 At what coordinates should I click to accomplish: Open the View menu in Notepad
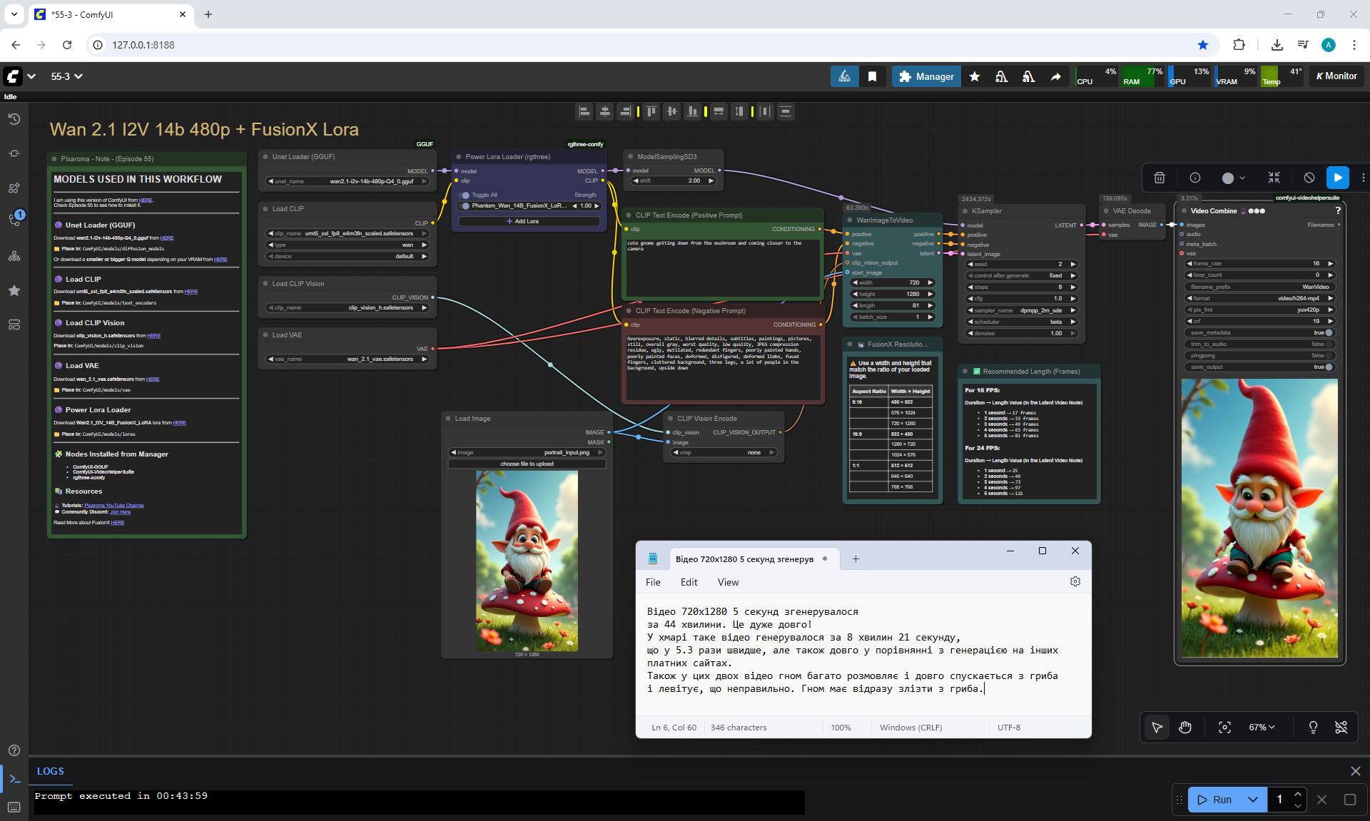728,582
